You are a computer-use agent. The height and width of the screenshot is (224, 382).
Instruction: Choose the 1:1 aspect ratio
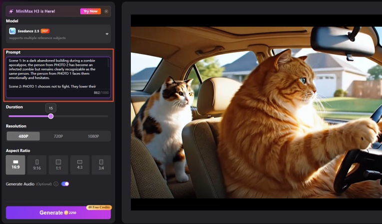coord(58,165)
